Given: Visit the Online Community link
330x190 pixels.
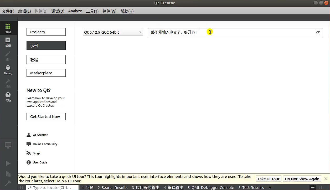Looking at the screenshot, I should [x=45, y=144].
